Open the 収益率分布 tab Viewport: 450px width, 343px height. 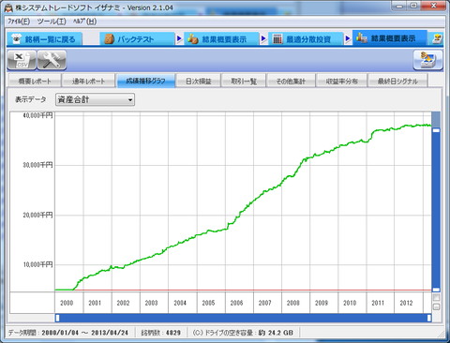tap(341, 81)
